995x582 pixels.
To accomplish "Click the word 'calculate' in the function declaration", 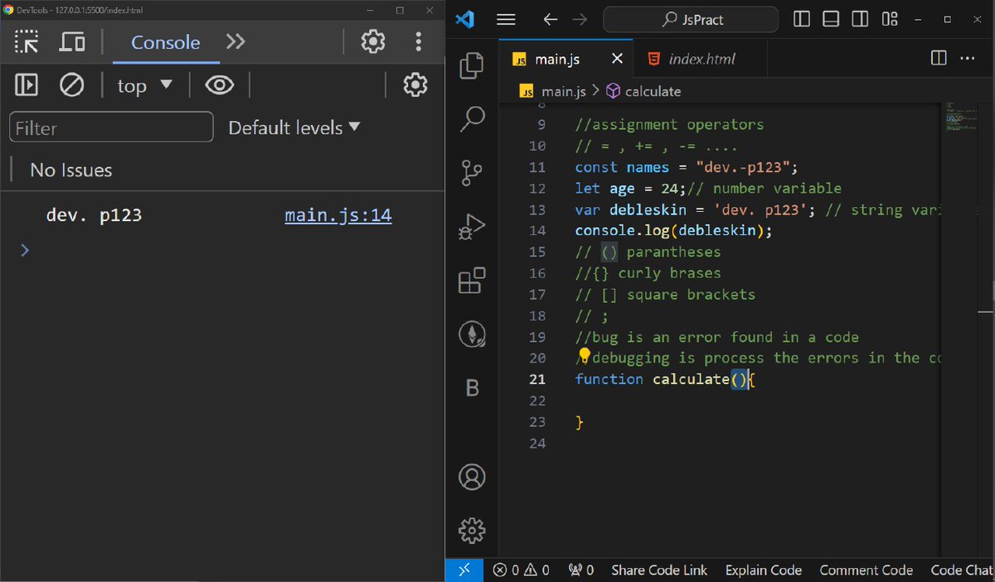I will pyautogui.click(x=691, y=379).
